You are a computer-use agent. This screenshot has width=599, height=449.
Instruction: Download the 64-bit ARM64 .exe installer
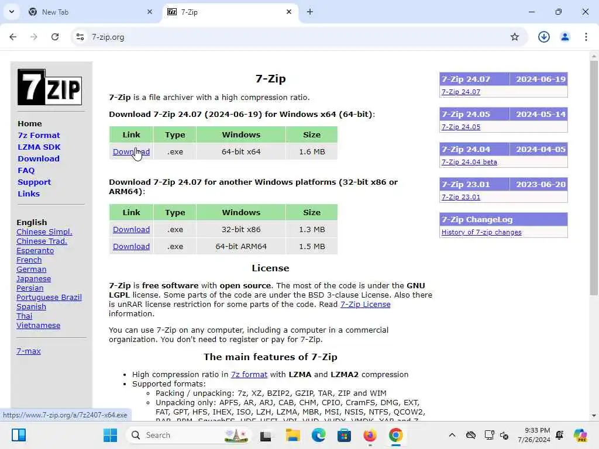[131, 246]
